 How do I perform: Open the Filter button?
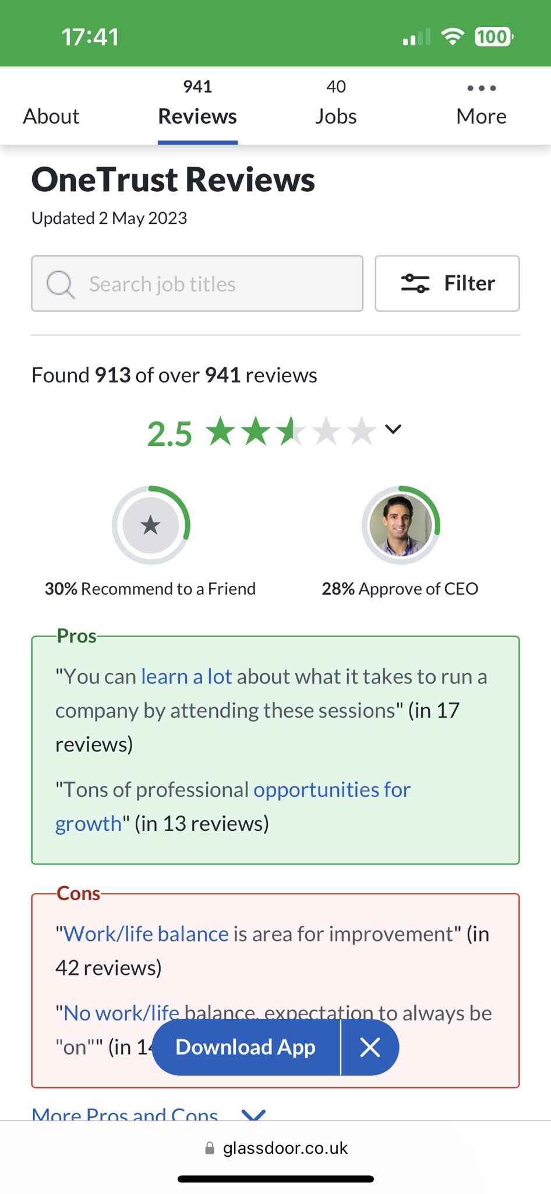[447, 284]
